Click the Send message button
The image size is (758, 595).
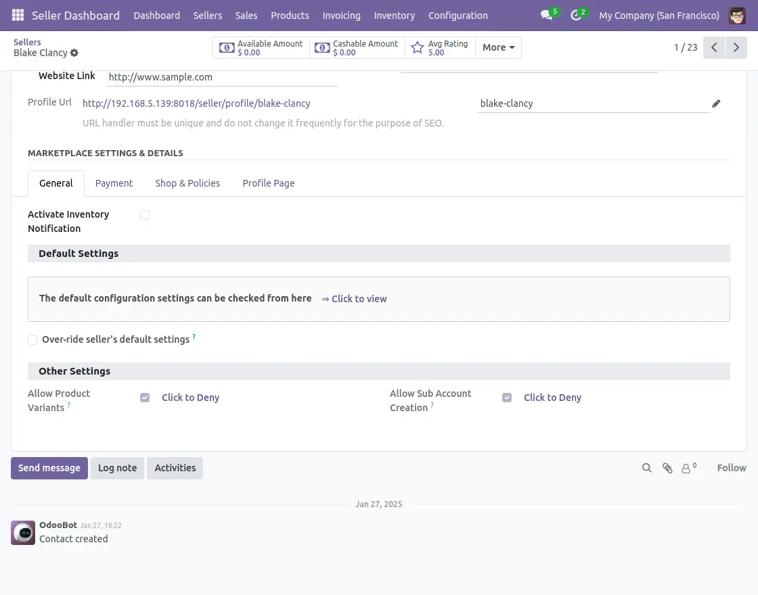point(49,468)
